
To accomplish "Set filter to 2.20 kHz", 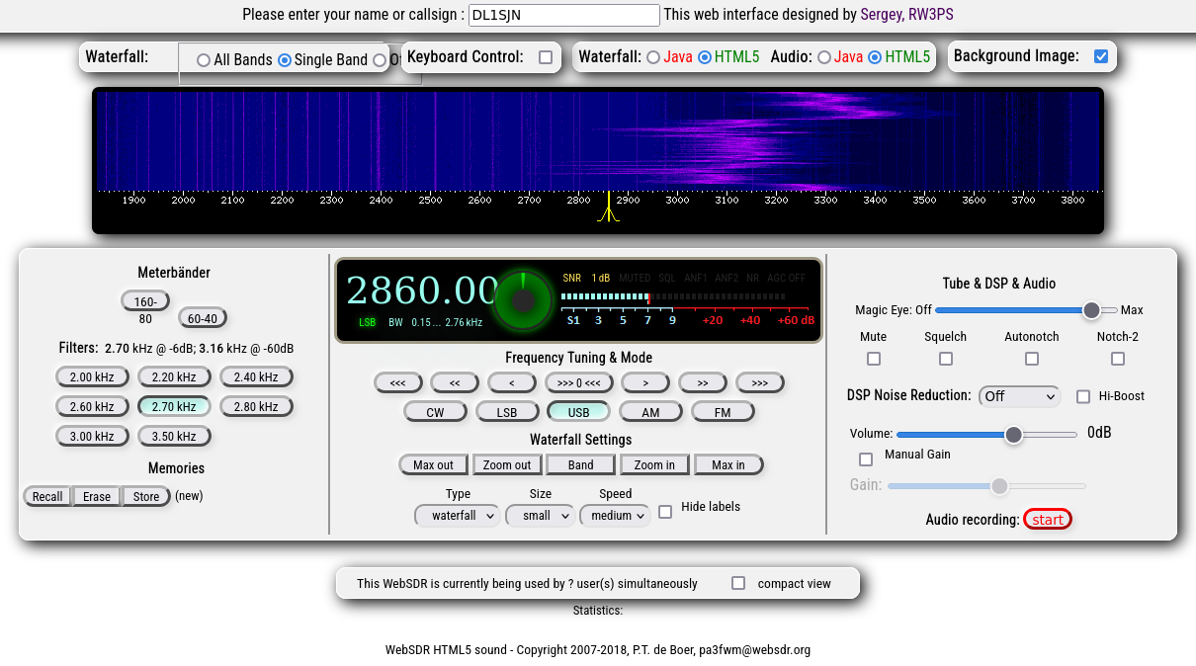I will tap(174, 376).
